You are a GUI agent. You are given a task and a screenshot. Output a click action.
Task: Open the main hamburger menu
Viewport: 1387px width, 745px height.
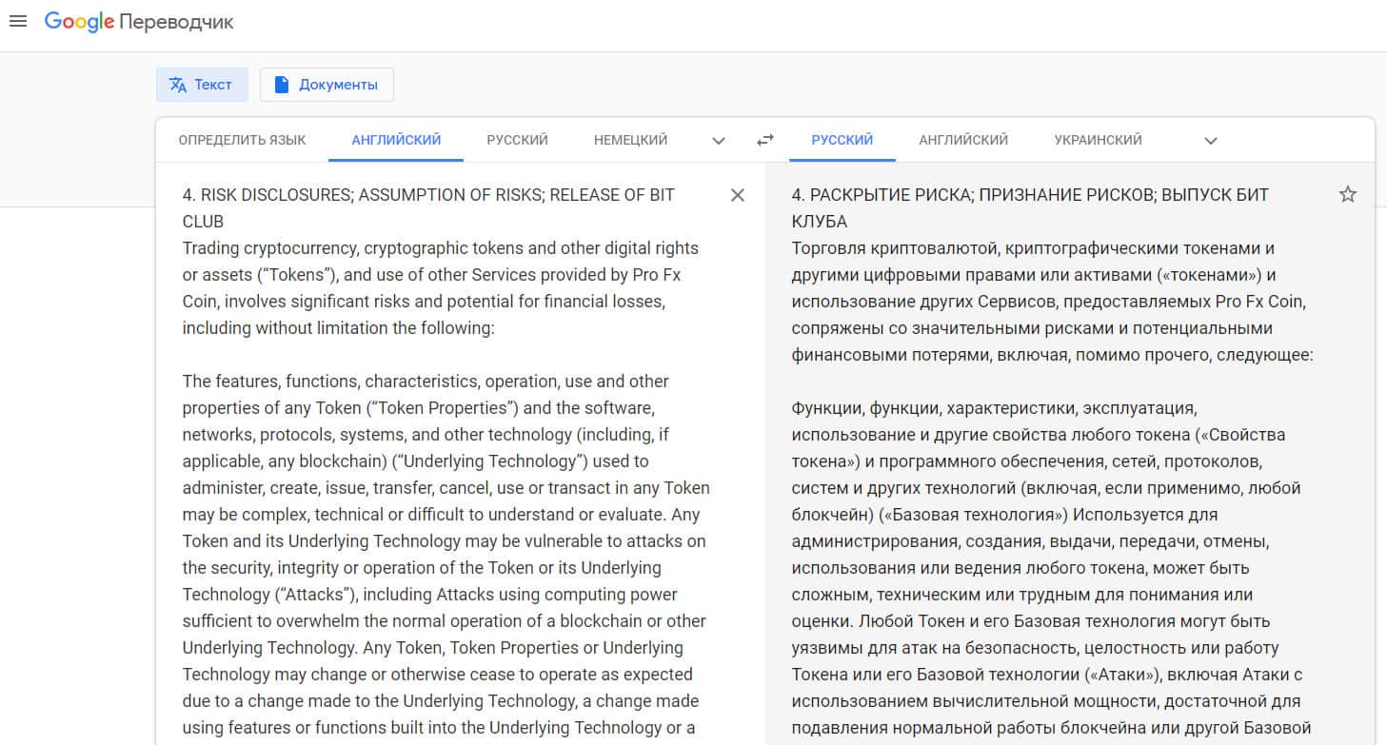[x=17, y=21]
